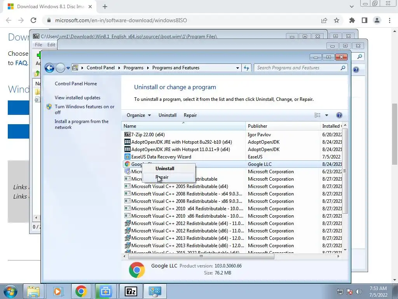This screenshot has height=299, width=398.
Task: Open recent pages dropdown beside the forward arrow
Action: [68, 68]
